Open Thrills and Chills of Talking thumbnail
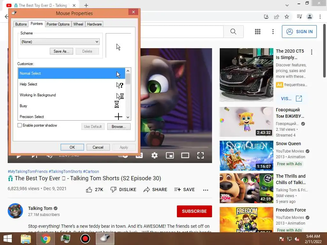The image size is (327, 245). point(246,188)
